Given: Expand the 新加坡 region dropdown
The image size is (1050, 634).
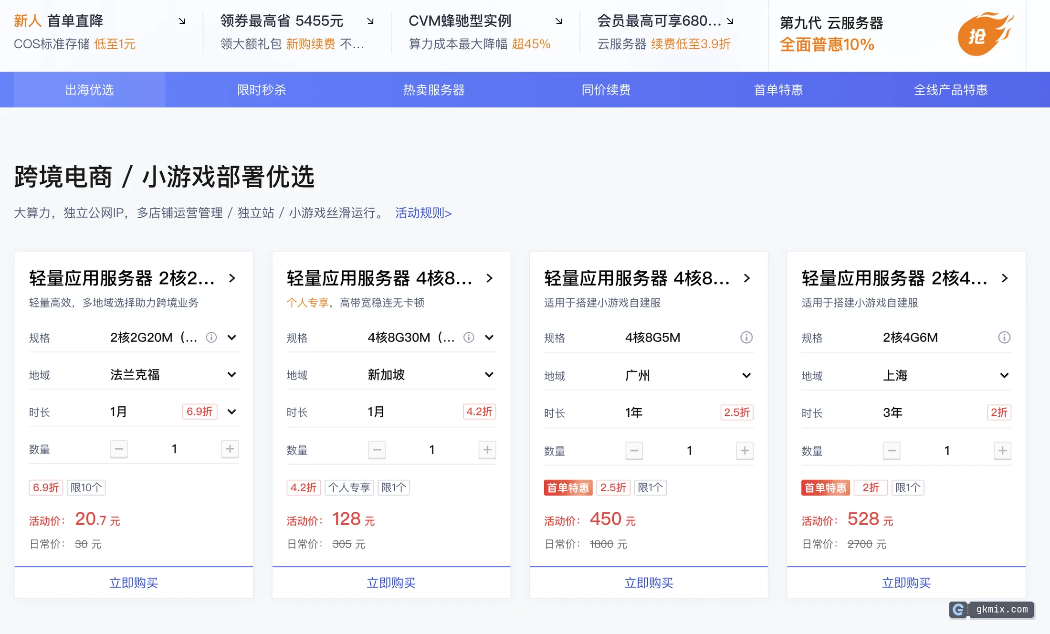Looking at the screenshot, I should coord(489,375).
